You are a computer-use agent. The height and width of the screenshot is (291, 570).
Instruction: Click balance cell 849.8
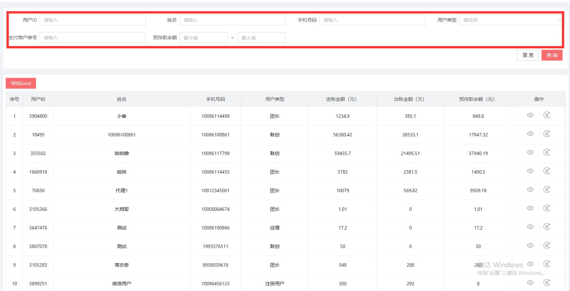pyautogui.click(x=478, y=116)
